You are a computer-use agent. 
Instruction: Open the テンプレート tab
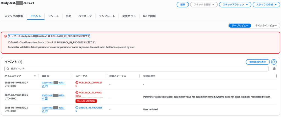click(x=107, y=16)
